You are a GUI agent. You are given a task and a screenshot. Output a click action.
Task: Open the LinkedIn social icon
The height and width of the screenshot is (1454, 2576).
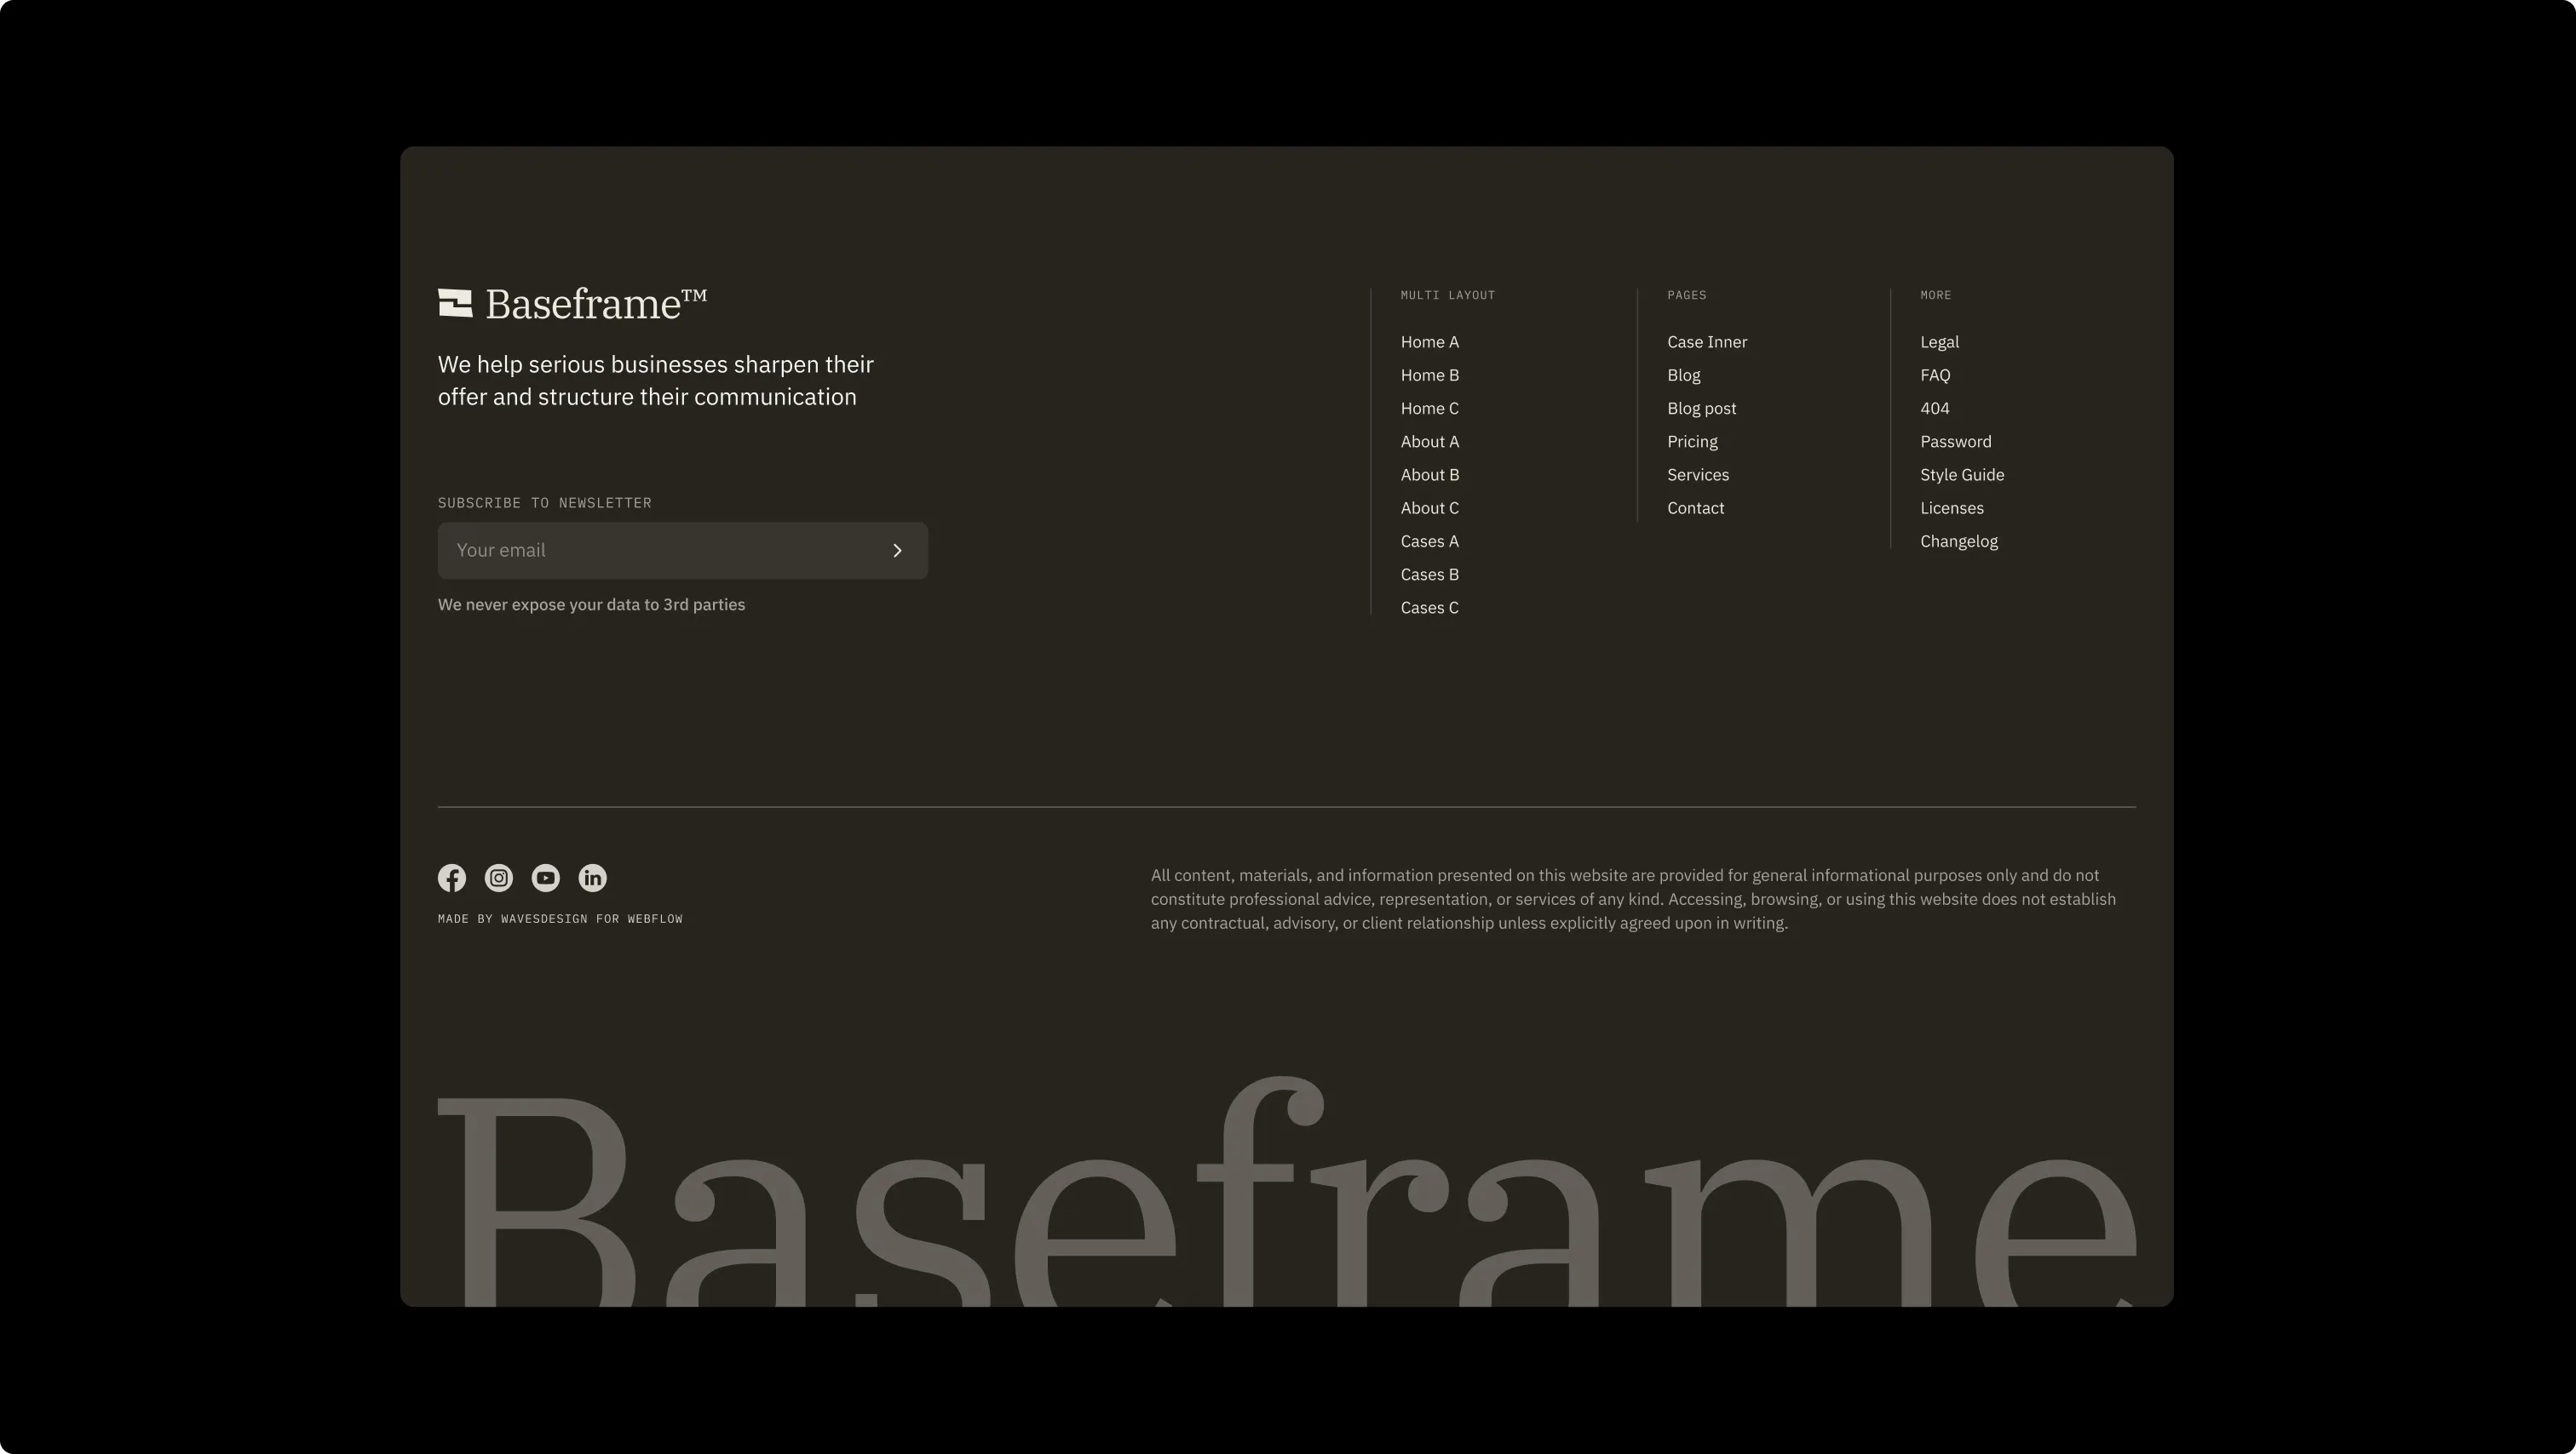[593, 878]
